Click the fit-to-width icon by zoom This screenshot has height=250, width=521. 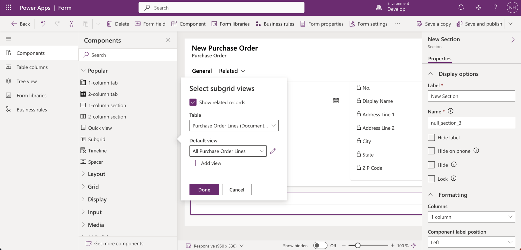tap(414, 245)
